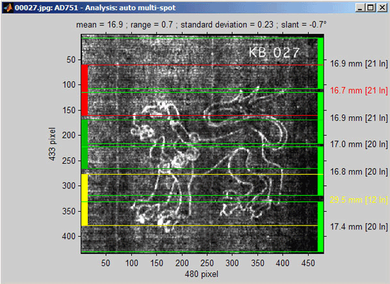Image resolution: width=390 pixels, height=284 pixels.
Task: Click the red '16.7 mm [21 ln]' label
Action: (359, 90)
